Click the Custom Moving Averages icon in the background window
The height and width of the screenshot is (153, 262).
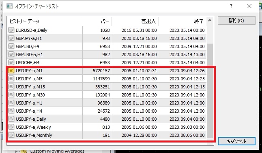tap(24, 151)
